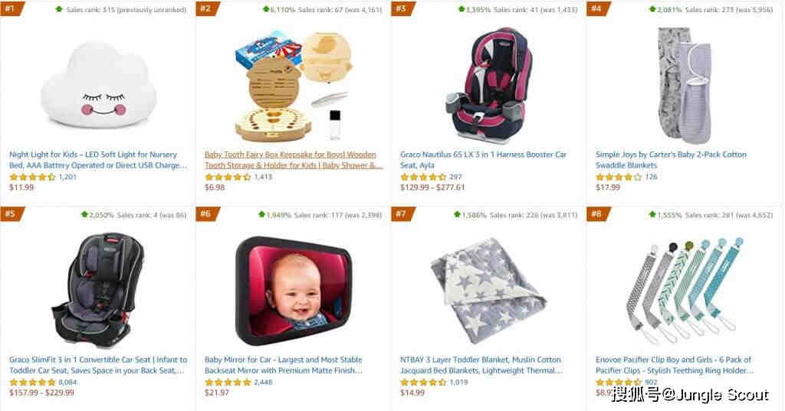785x411 pixels.
Task: Open the gray swaddle blankets image
Action: tap(684, 86)
